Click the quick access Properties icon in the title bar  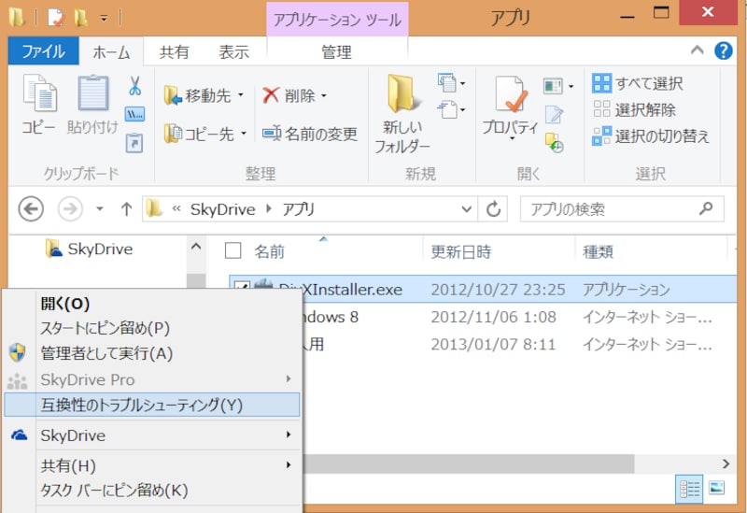coord(55,18)
